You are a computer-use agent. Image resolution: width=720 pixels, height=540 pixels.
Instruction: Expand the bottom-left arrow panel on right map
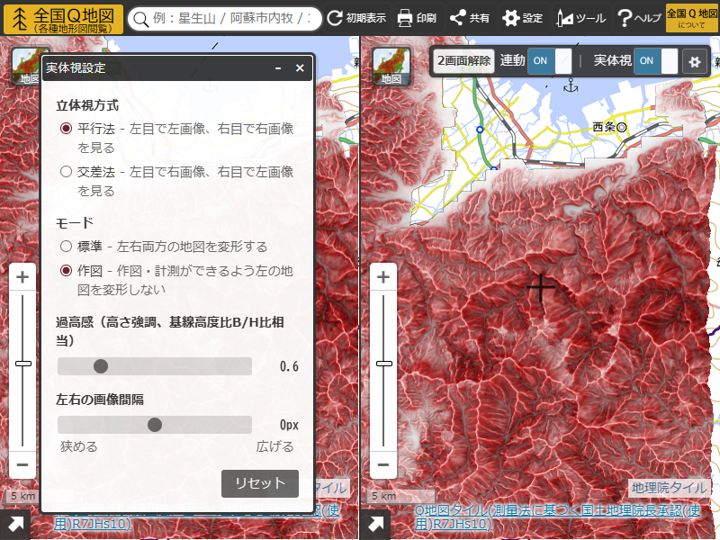point(375,525)
